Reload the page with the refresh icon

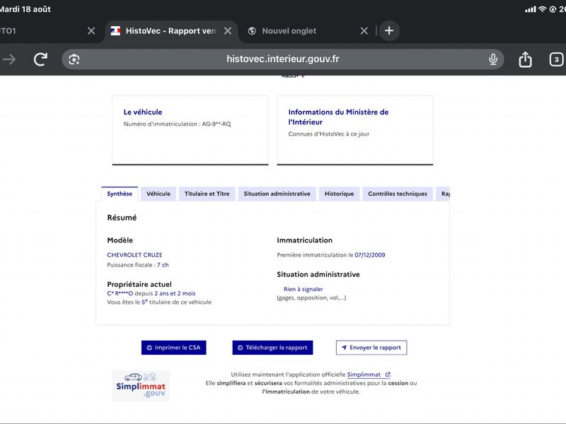[x=40, y=59]
